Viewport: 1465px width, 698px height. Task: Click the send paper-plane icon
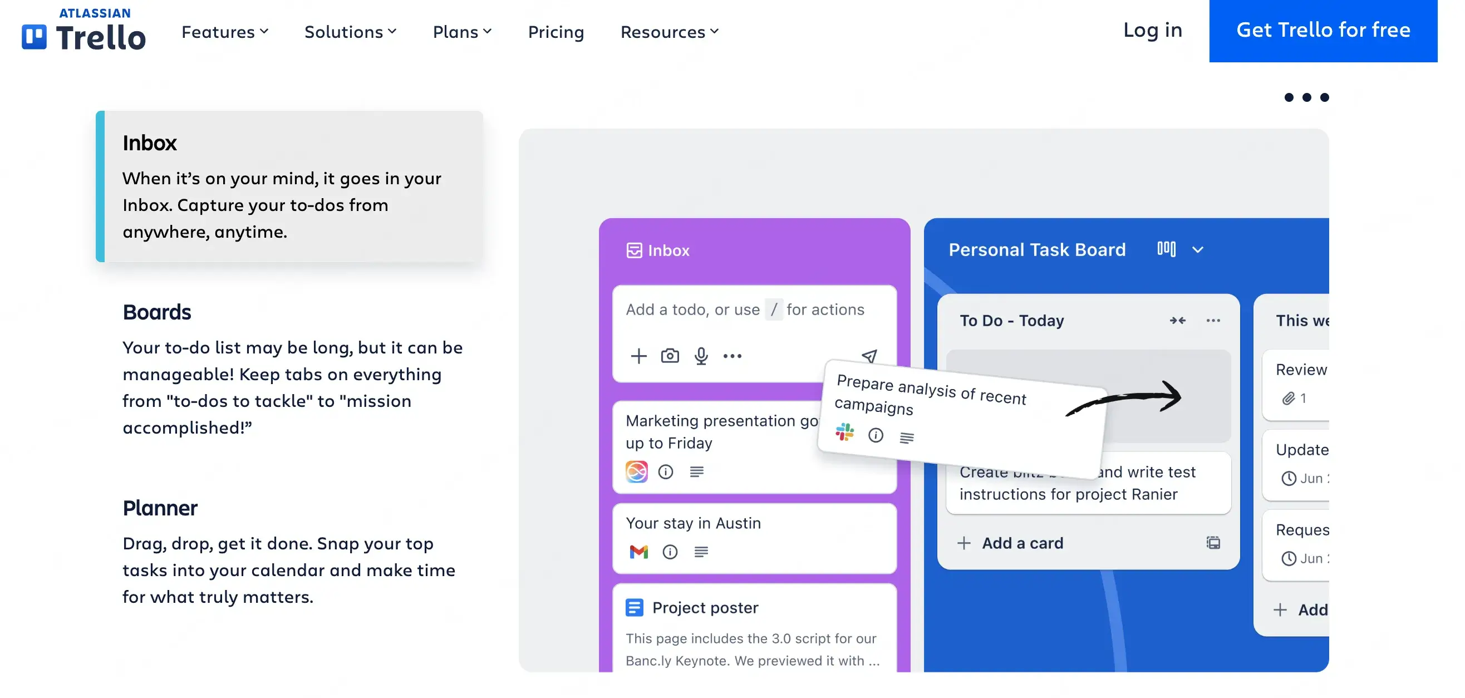click(869, 356)
